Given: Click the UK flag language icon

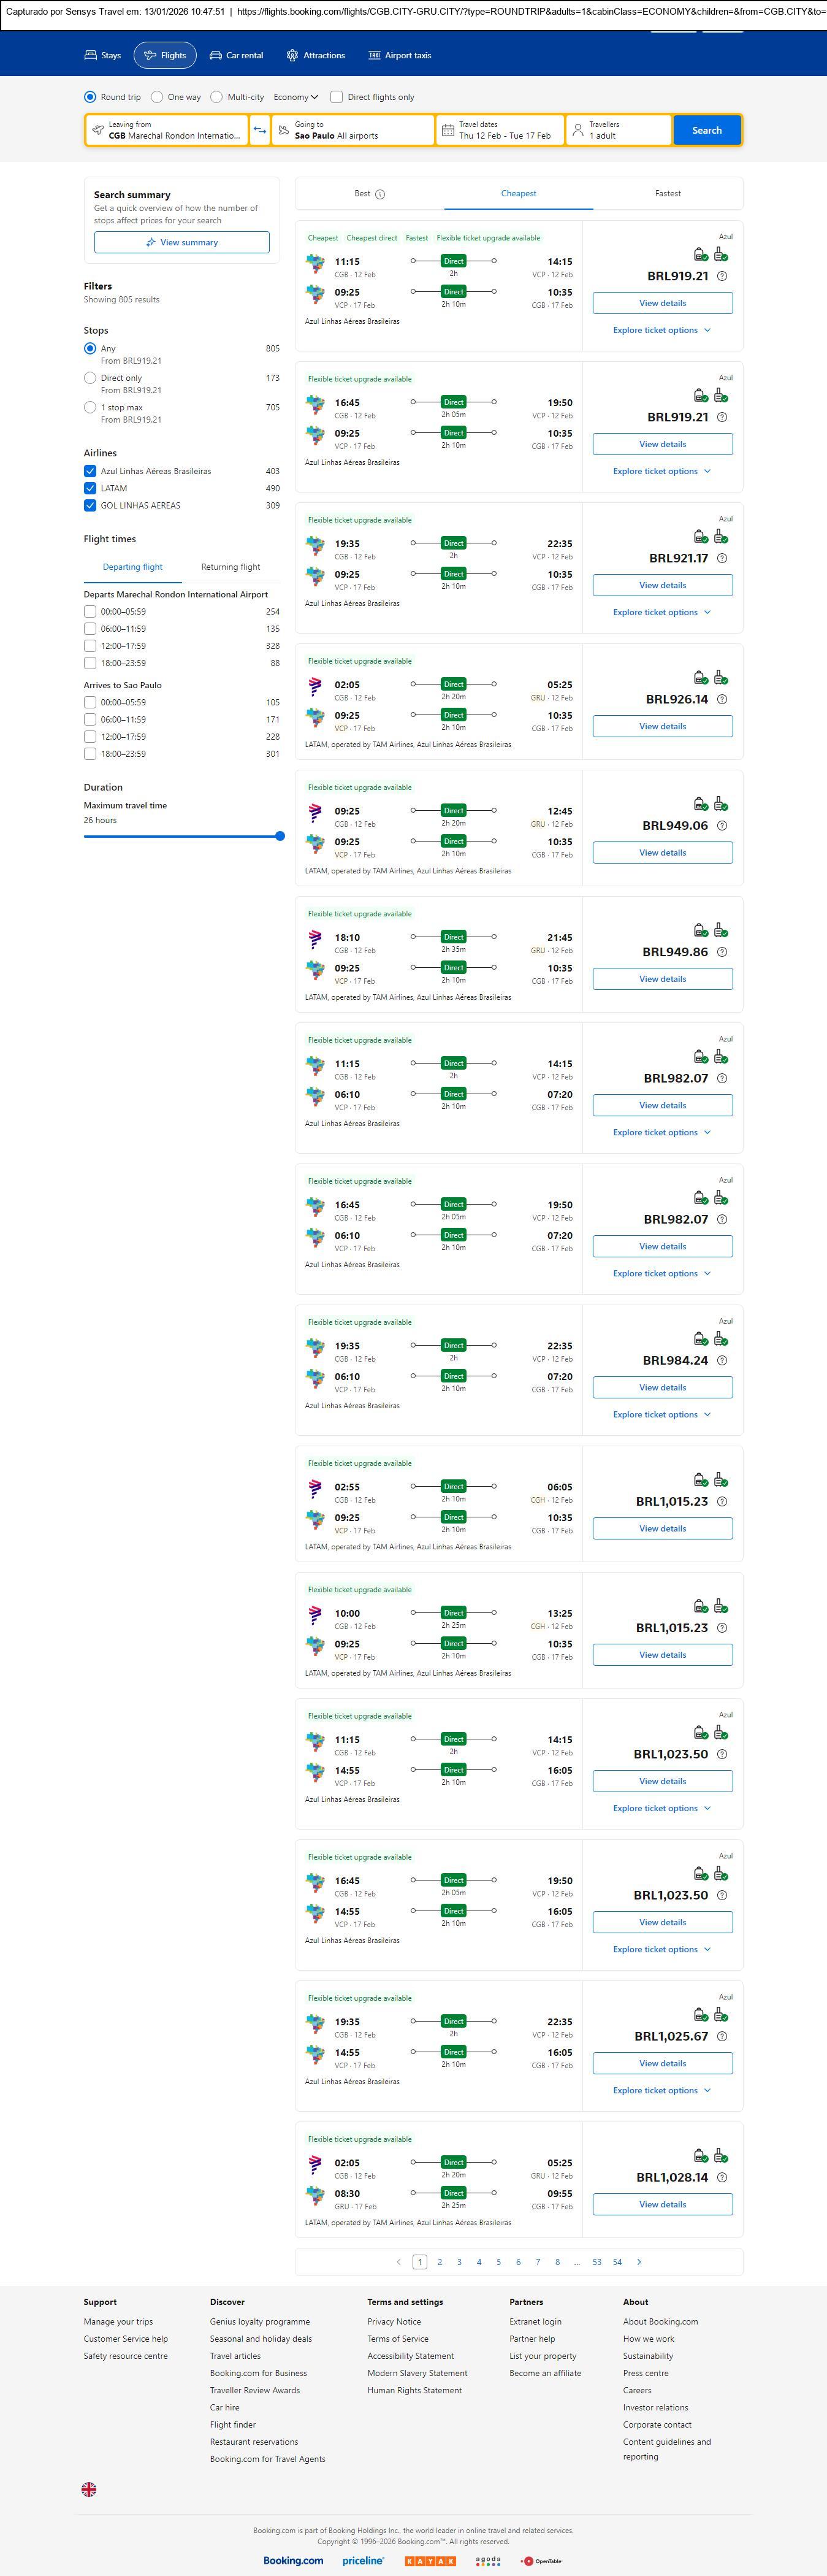Looking at the screenshot, I should 89,2489.
